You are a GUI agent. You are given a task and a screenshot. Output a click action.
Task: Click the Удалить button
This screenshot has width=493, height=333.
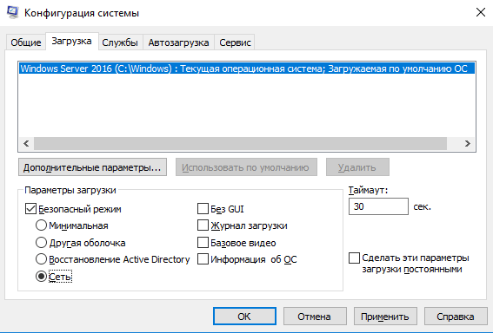(357, 167)
